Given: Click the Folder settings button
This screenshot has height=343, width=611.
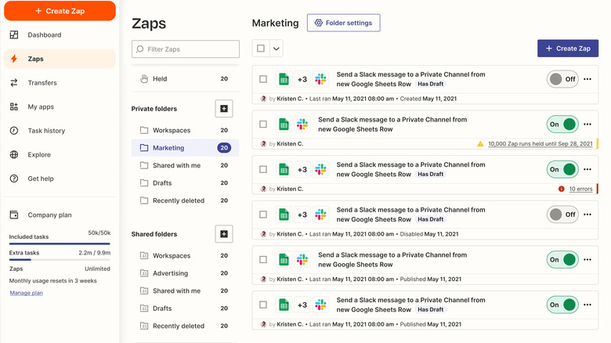Looking at the screenshot, I should coord(343,23).
